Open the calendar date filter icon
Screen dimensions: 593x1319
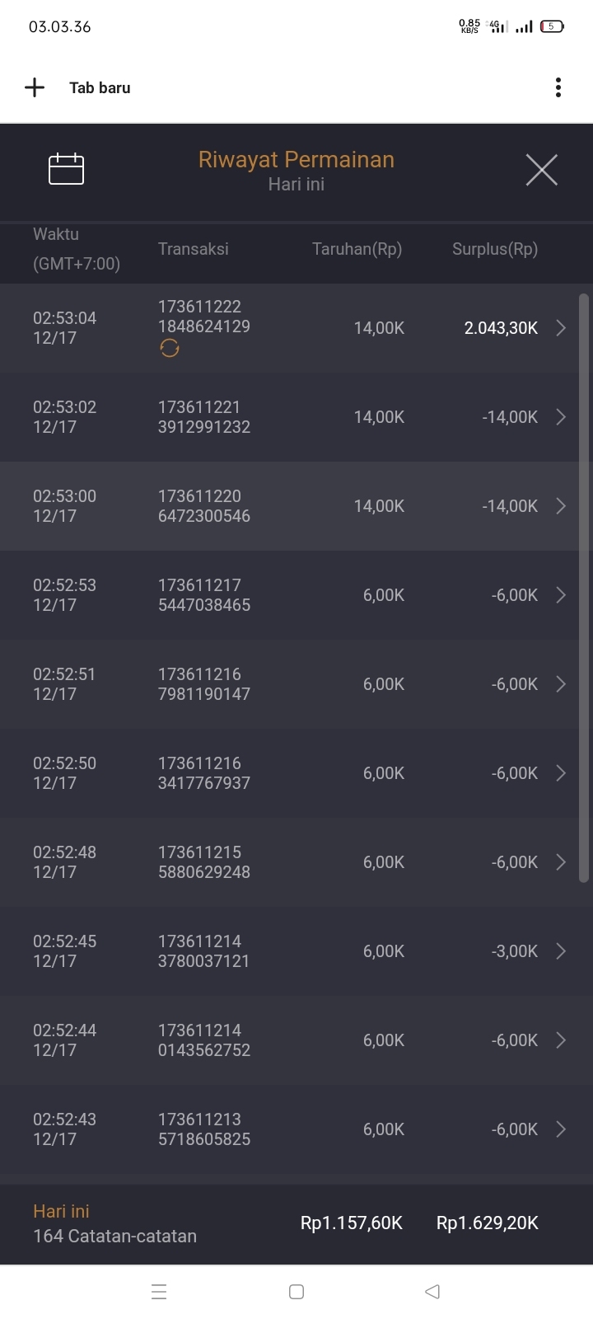point(67,169)
